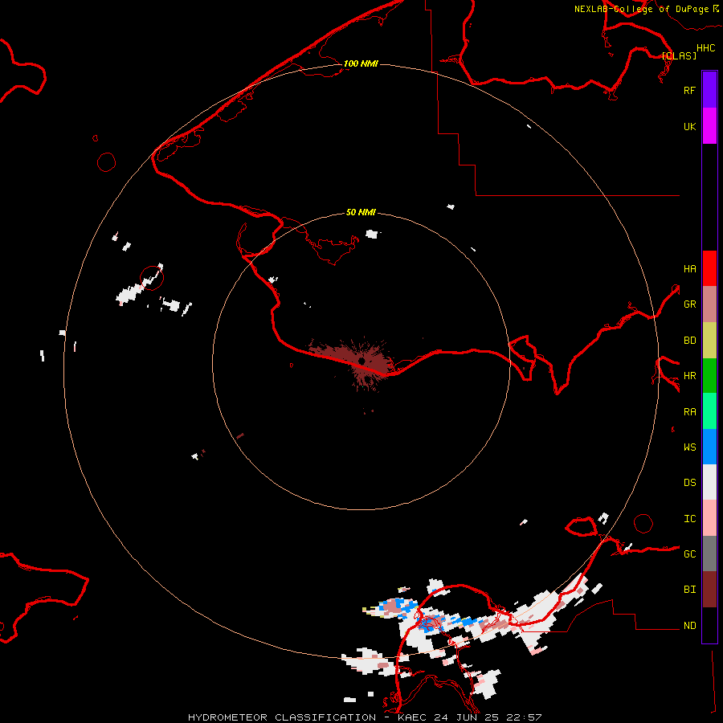Viewport: 723px width, 723px height.
Task: Click the black radar site dot at center
Action: (362, 361)
